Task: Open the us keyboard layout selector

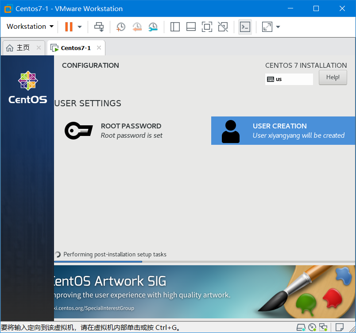Action: point(289,79)
